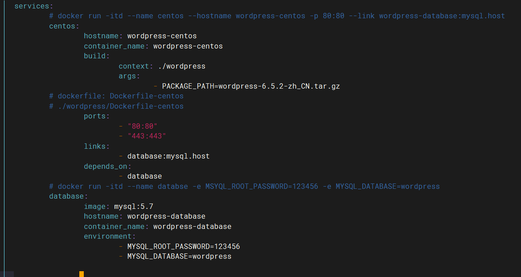Click the "443:443" port mapping

[146, 136]
